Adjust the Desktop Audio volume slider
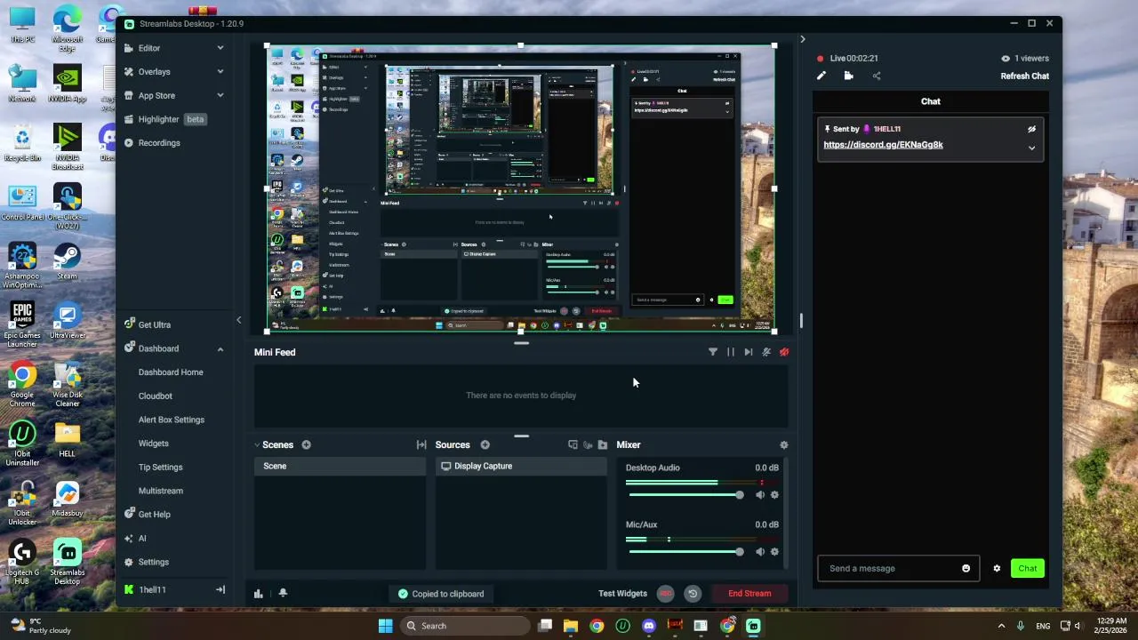Image resolution: width=1138 pixels, height=640 pixels. (x=686, y=495)
